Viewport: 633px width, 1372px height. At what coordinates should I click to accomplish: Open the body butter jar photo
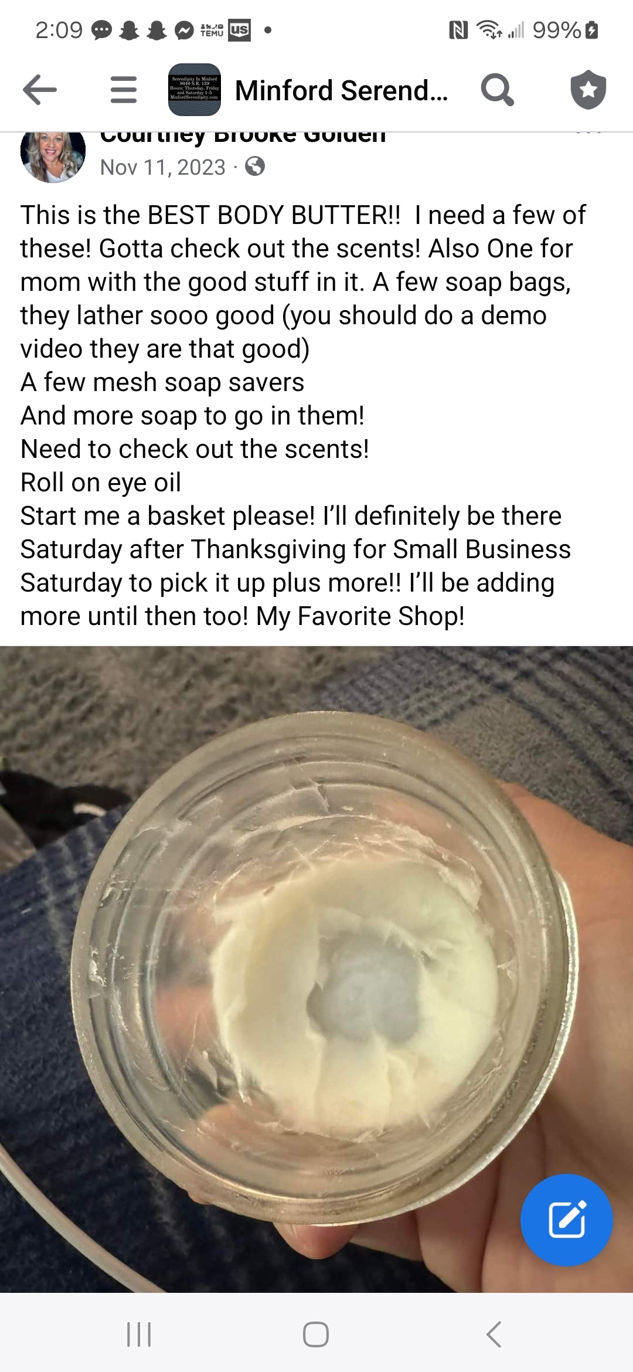tap(316, 969)
